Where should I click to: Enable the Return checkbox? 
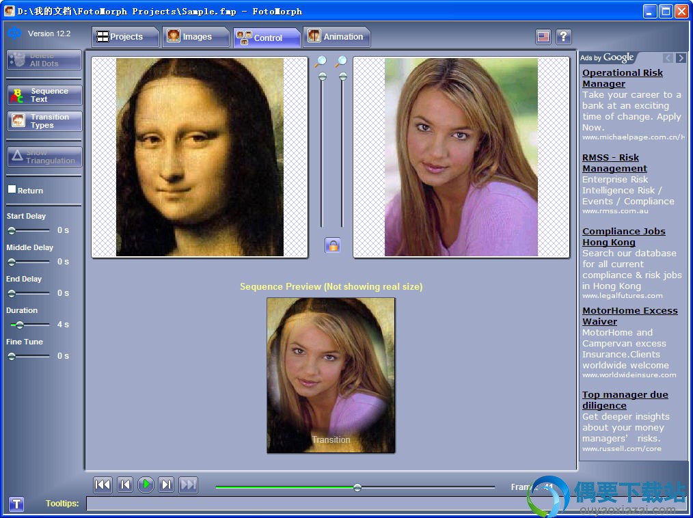12,189
